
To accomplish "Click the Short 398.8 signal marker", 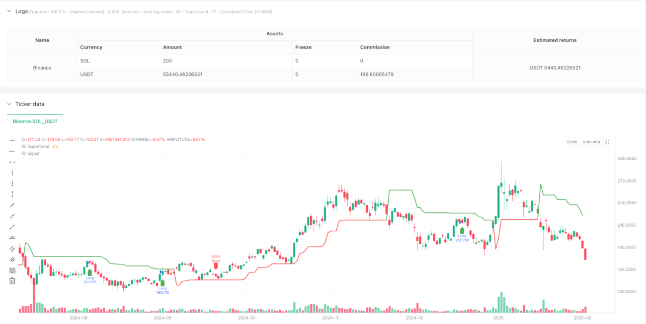I will [216, 261].
